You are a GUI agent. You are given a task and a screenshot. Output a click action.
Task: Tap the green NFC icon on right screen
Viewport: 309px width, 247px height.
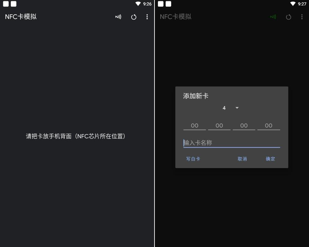click(x=273, y=17)
